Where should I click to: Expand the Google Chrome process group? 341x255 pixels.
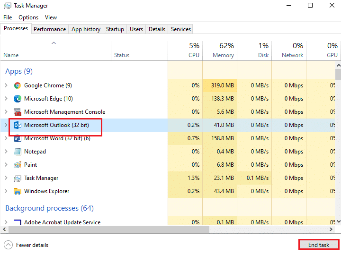[6, 85]
